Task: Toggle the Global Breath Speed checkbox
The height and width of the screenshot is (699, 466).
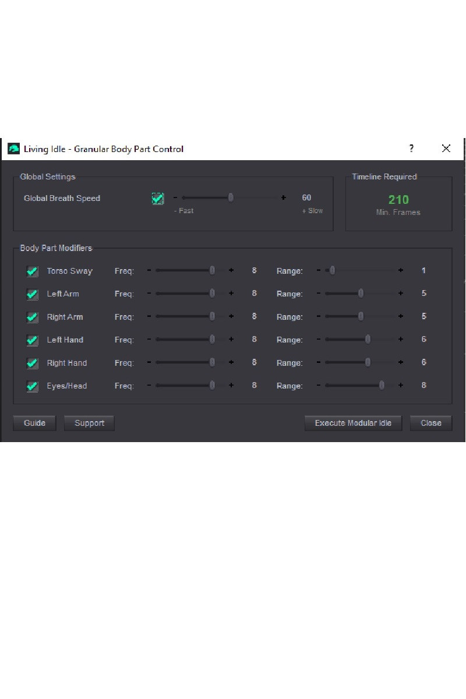Action: coord(158,199)
